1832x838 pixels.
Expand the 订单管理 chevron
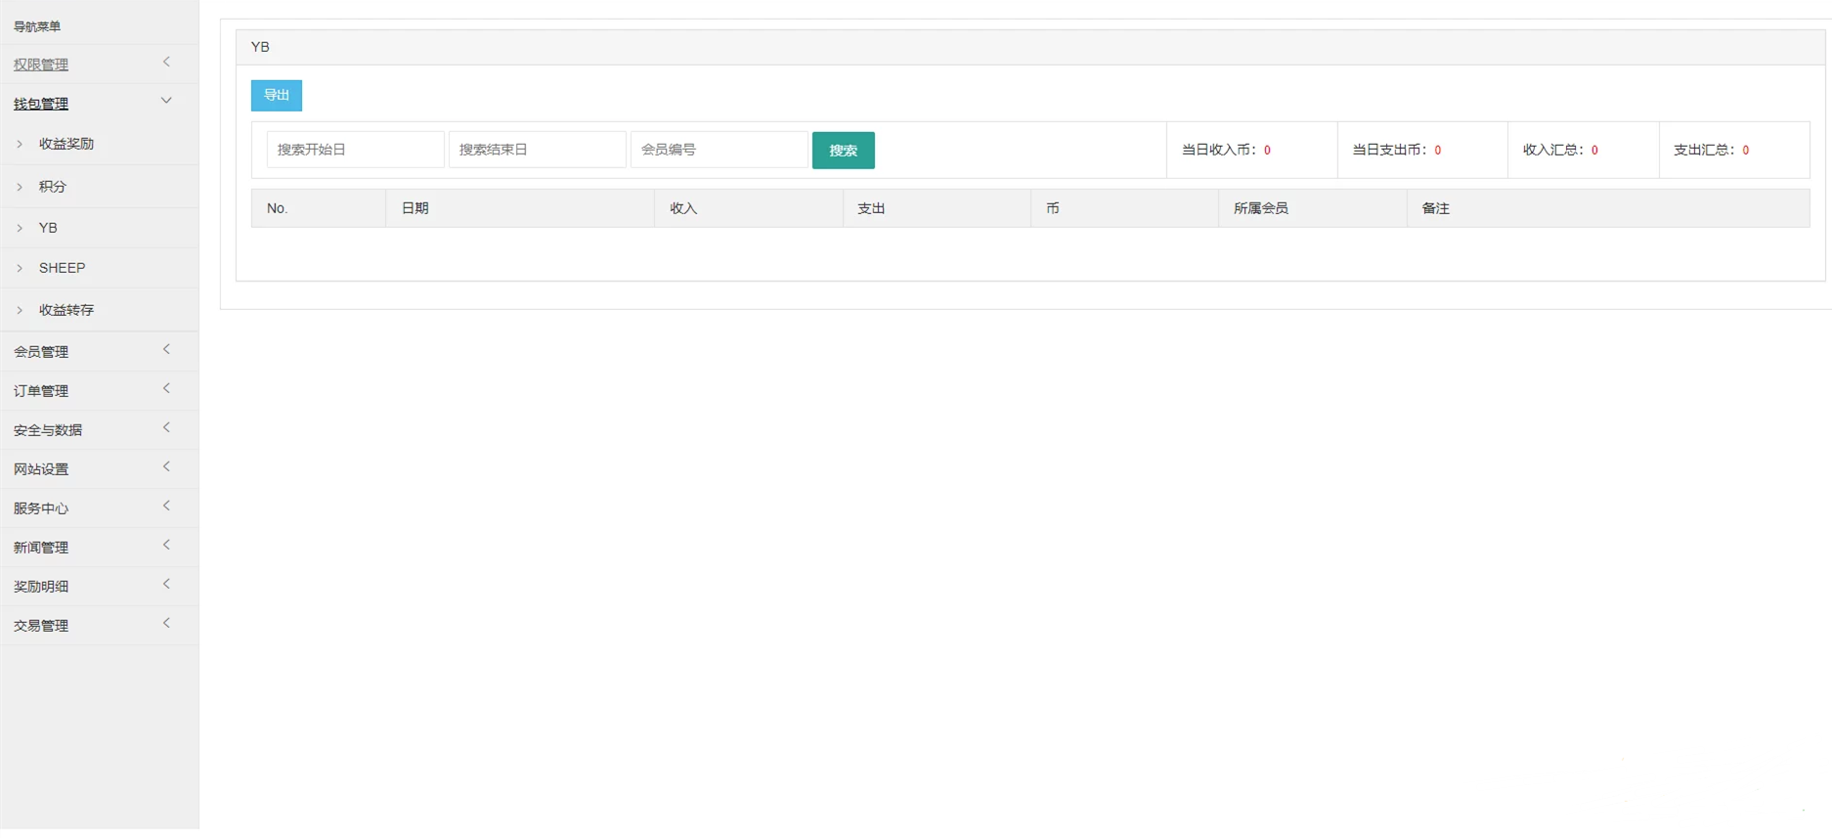click(x=166, y=389)
